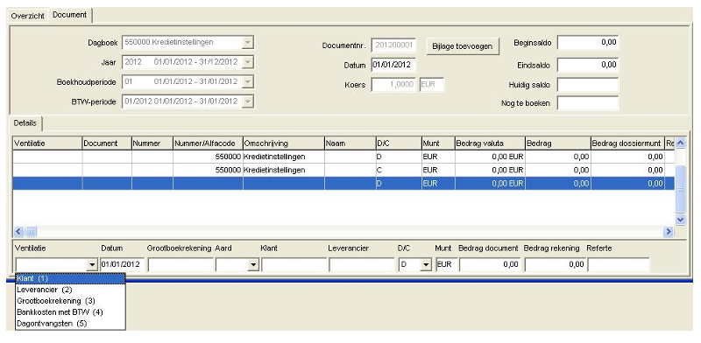Click the Bedrag column header

[557, 143]
